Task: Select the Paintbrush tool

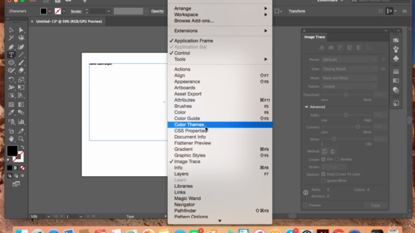Action: (x=21, y=63)
